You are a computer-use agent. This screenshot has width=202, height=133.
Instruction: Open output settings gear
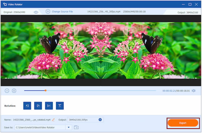point(100,120)
